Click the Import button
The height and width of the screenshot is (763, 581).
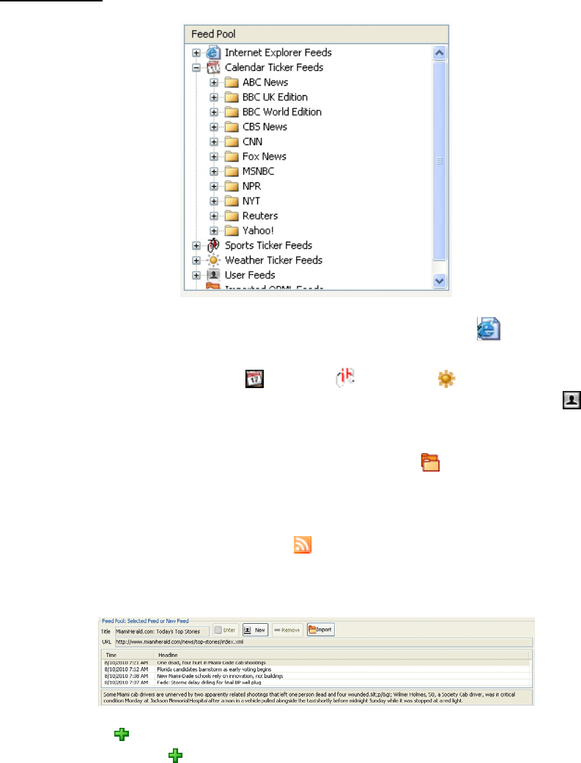pos(320,630)
